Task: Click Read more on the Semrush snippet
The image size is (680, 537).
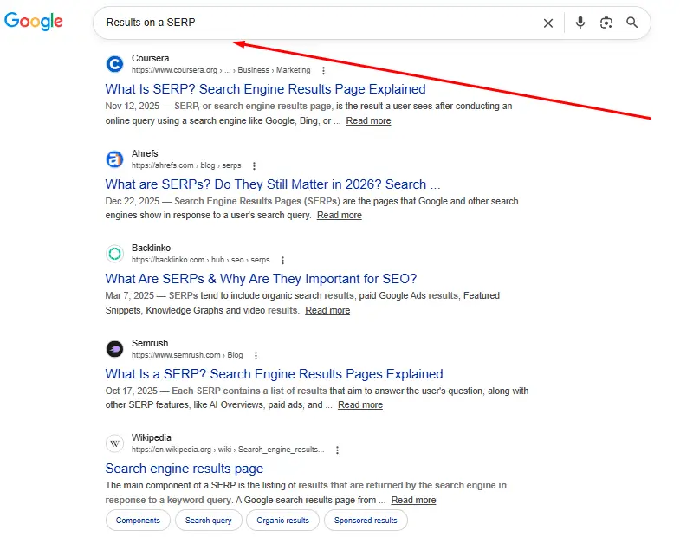Action: coord(360,404)
